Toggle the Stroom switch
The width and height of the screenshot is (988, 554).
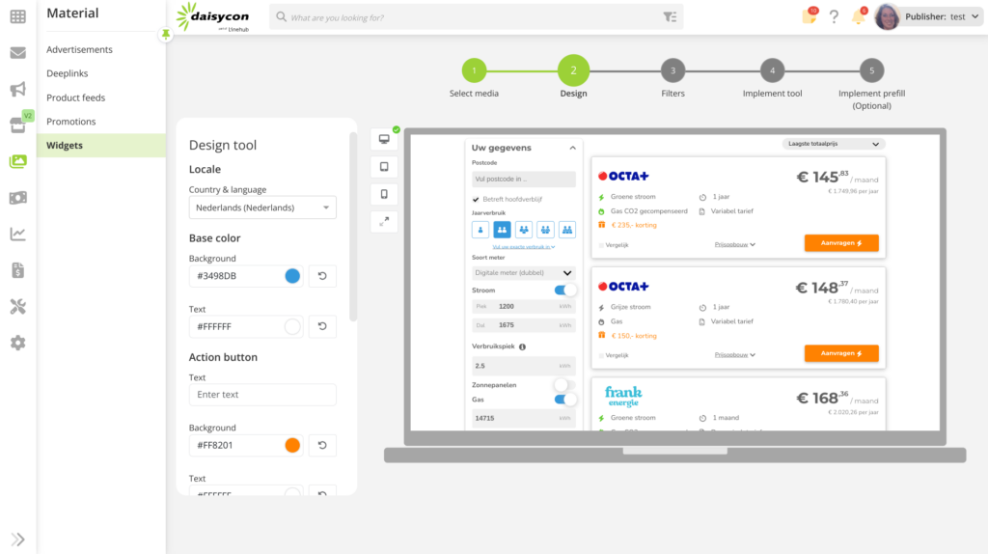coord(564,290)
